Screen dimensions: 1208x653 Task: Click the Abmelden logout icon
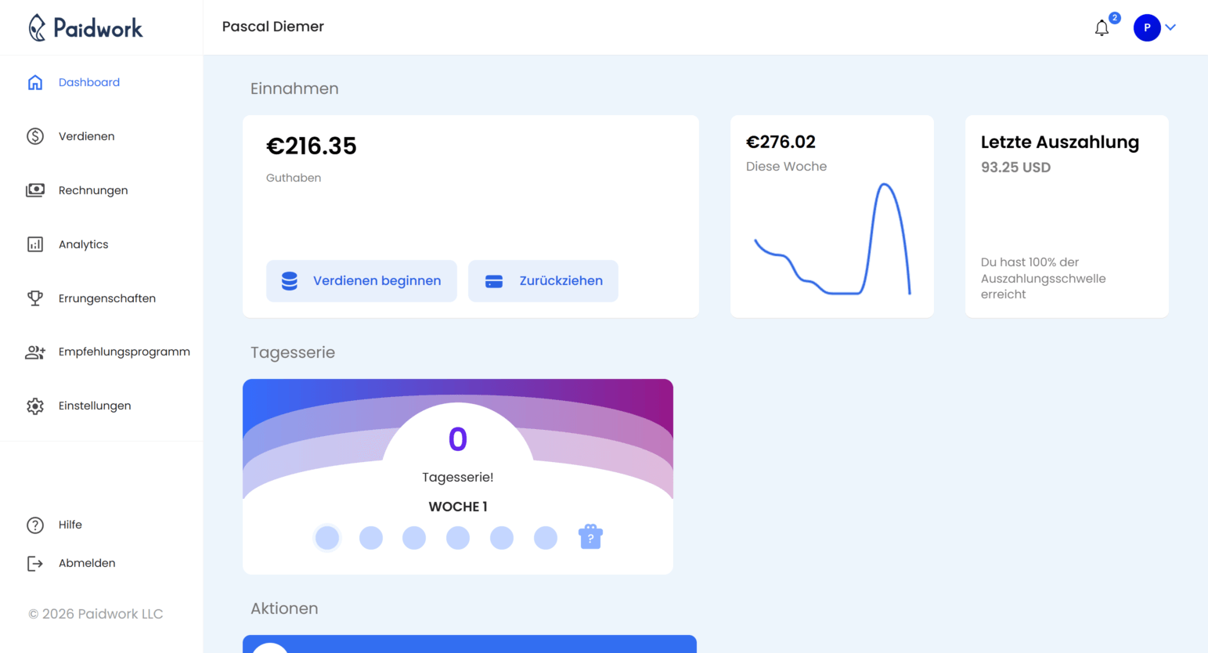(x=34, y=563)
